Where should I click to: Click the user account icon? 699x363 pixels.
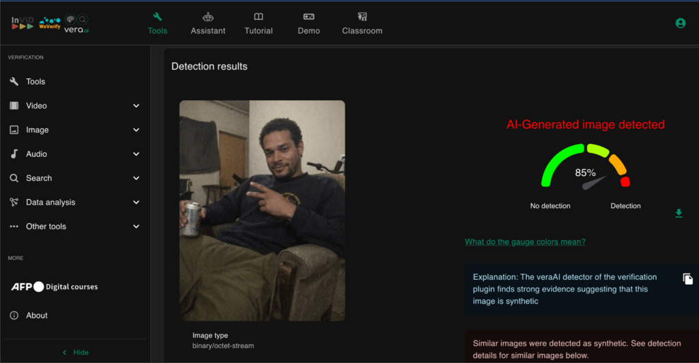pos(680,23)
